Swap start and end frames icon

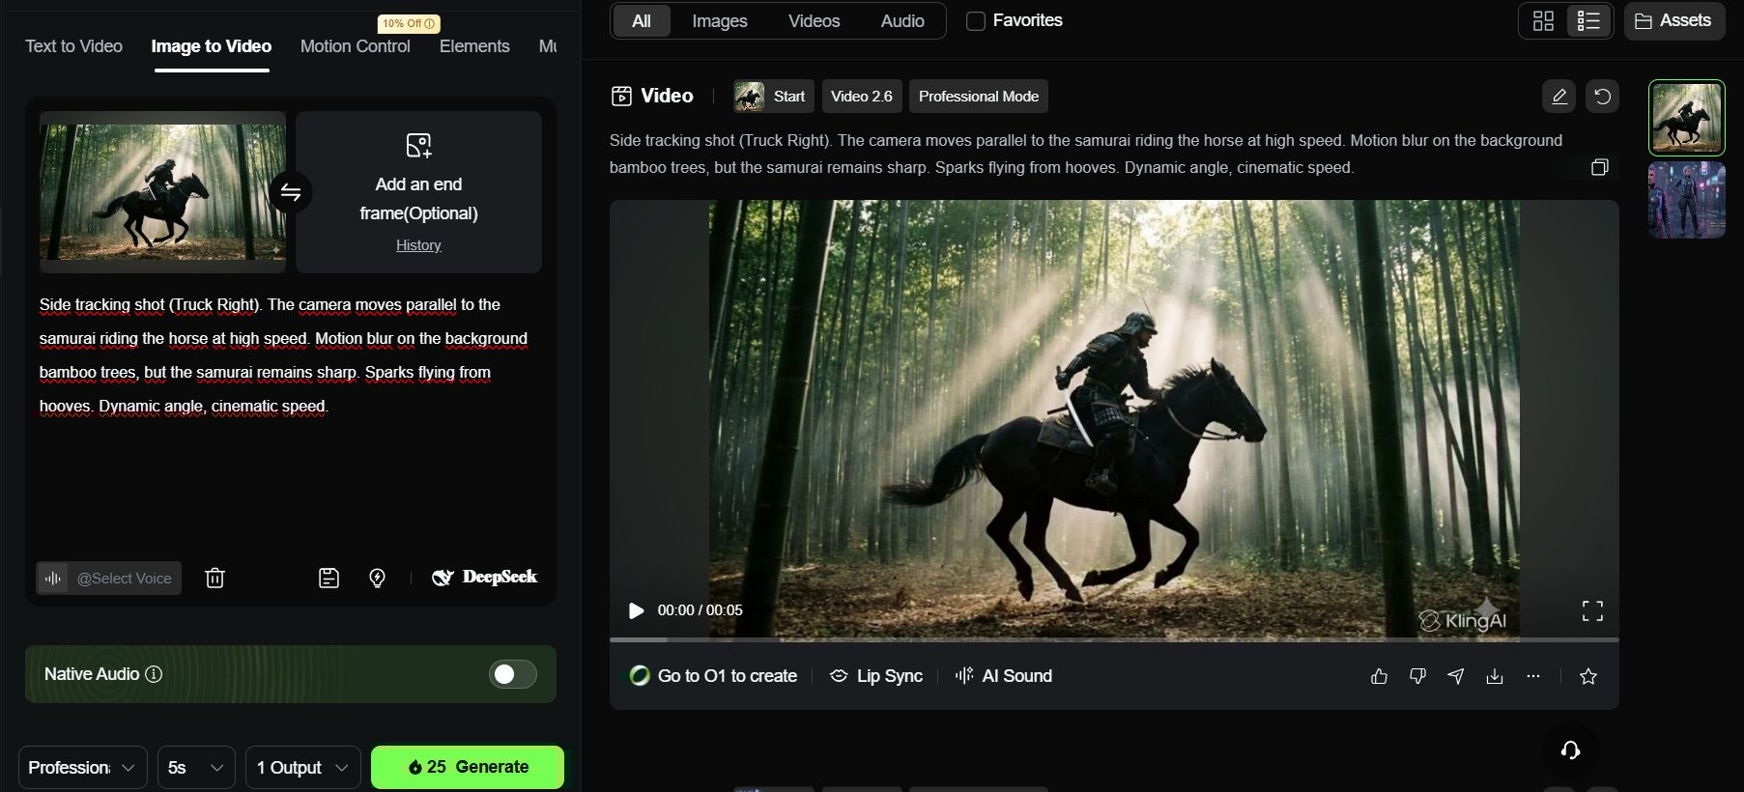point(291,193)
